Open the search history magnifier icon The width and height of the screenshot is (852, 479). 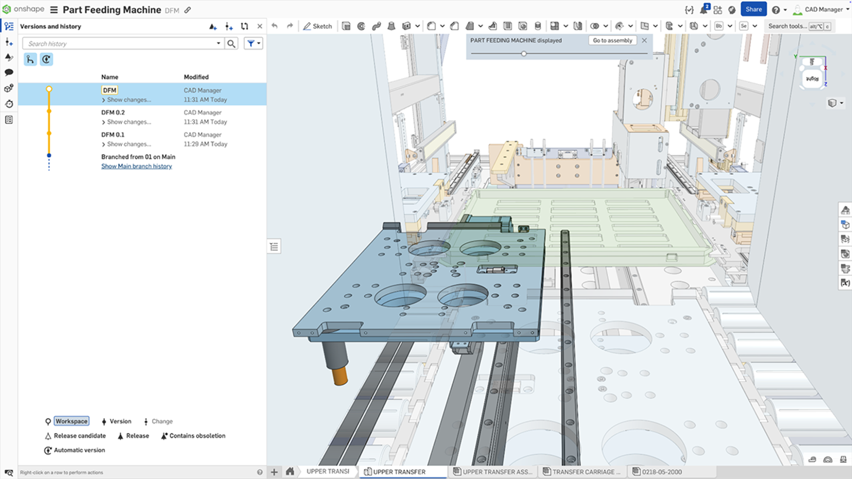(231, 43)
